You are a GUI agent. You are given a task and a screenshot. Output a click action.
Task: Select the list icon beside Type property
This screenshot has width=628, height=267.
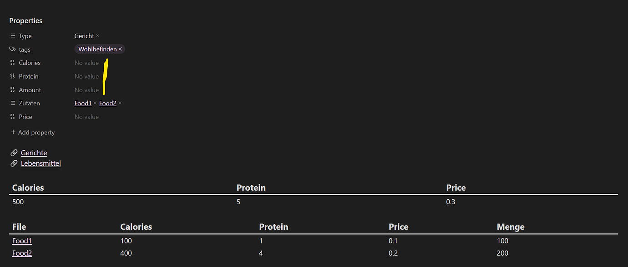click(x=12, y=36)
